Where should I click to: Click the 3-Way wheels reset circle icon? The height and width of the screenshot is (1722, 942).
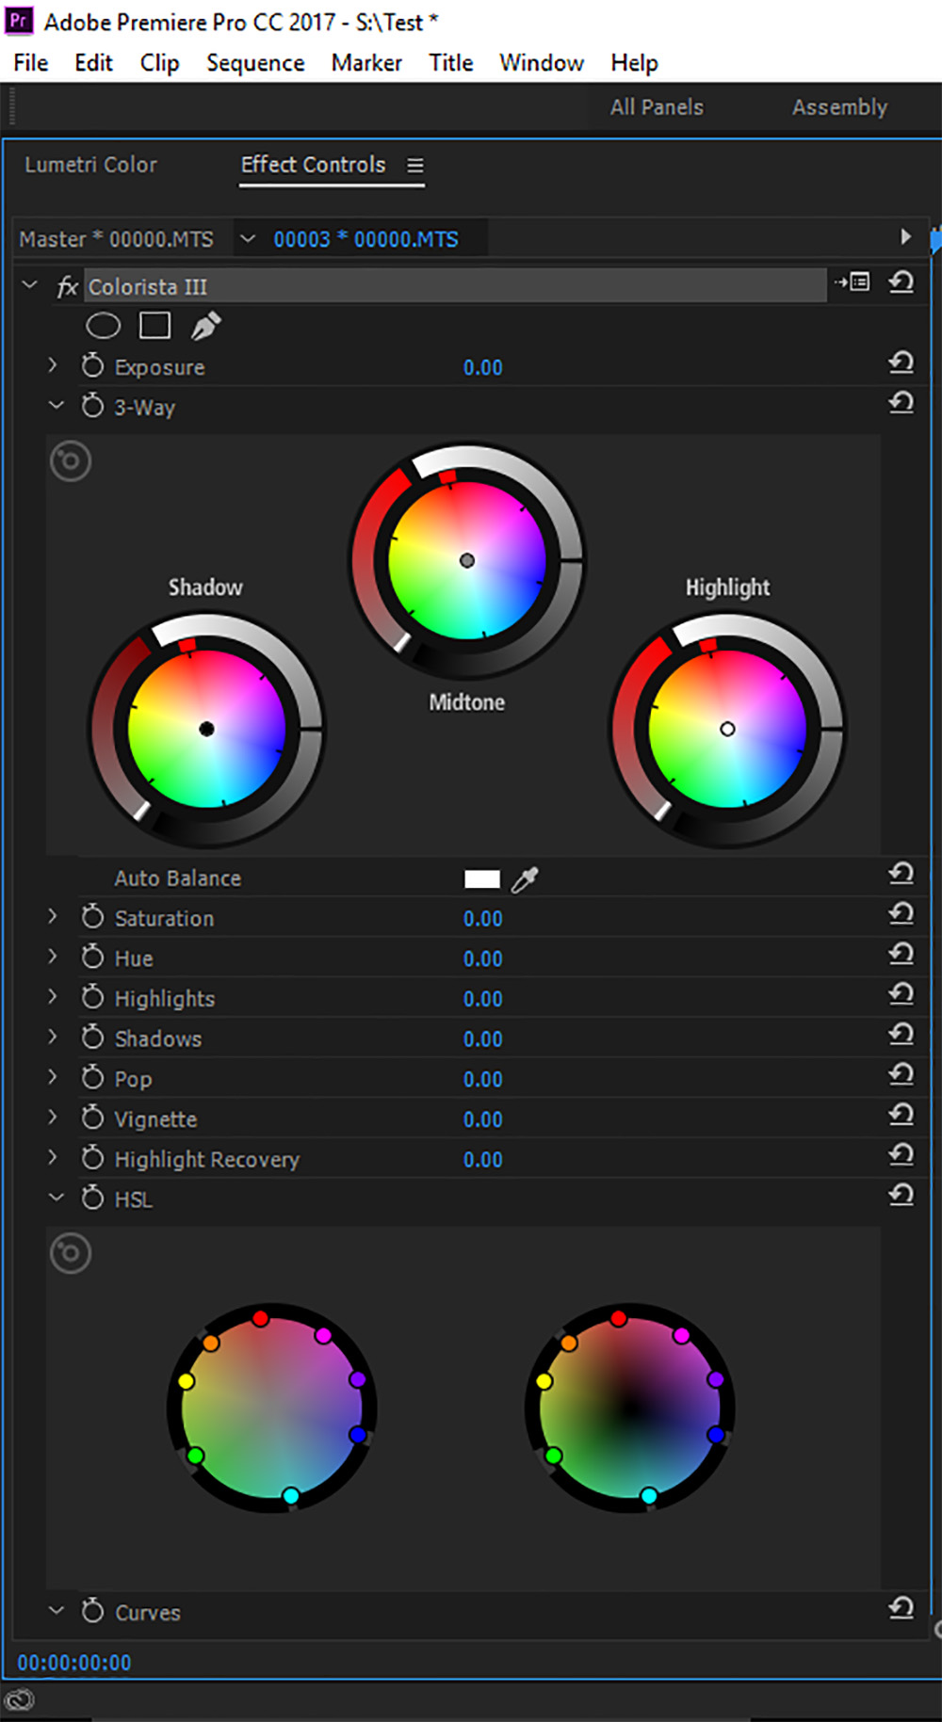tap(71, 461)
